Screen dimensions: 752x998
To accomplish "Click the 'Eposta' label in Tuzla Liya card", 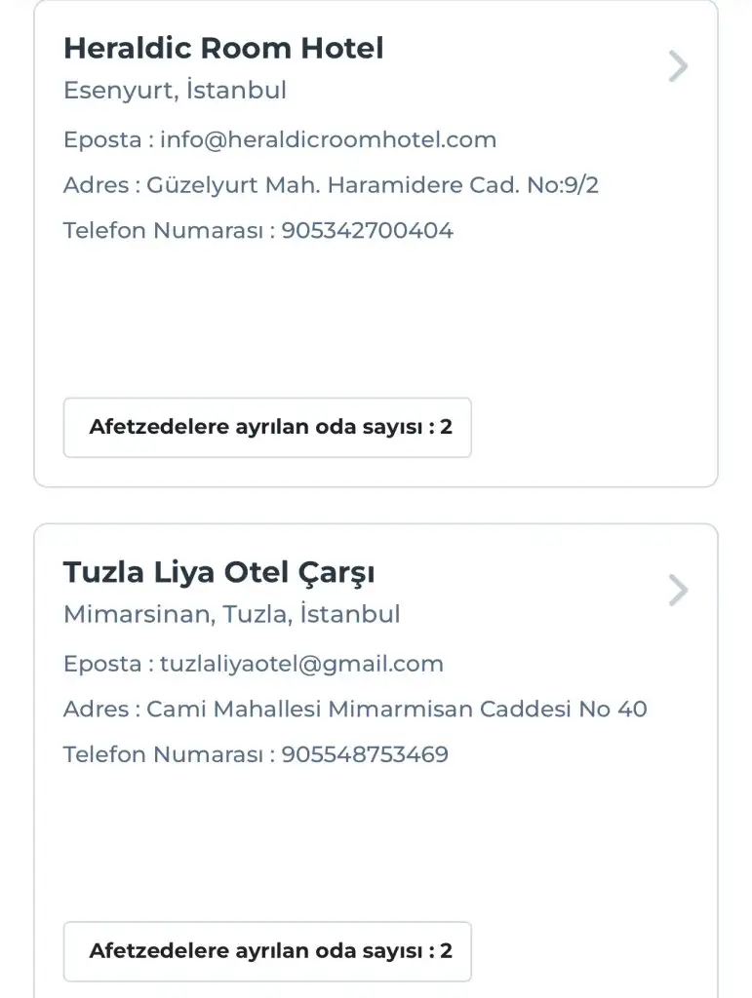I will [x=102, y=664].
